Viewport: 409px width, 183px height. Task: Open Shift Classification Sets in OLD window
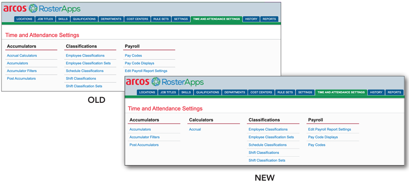pyautogui.click(x=84, y=86)
